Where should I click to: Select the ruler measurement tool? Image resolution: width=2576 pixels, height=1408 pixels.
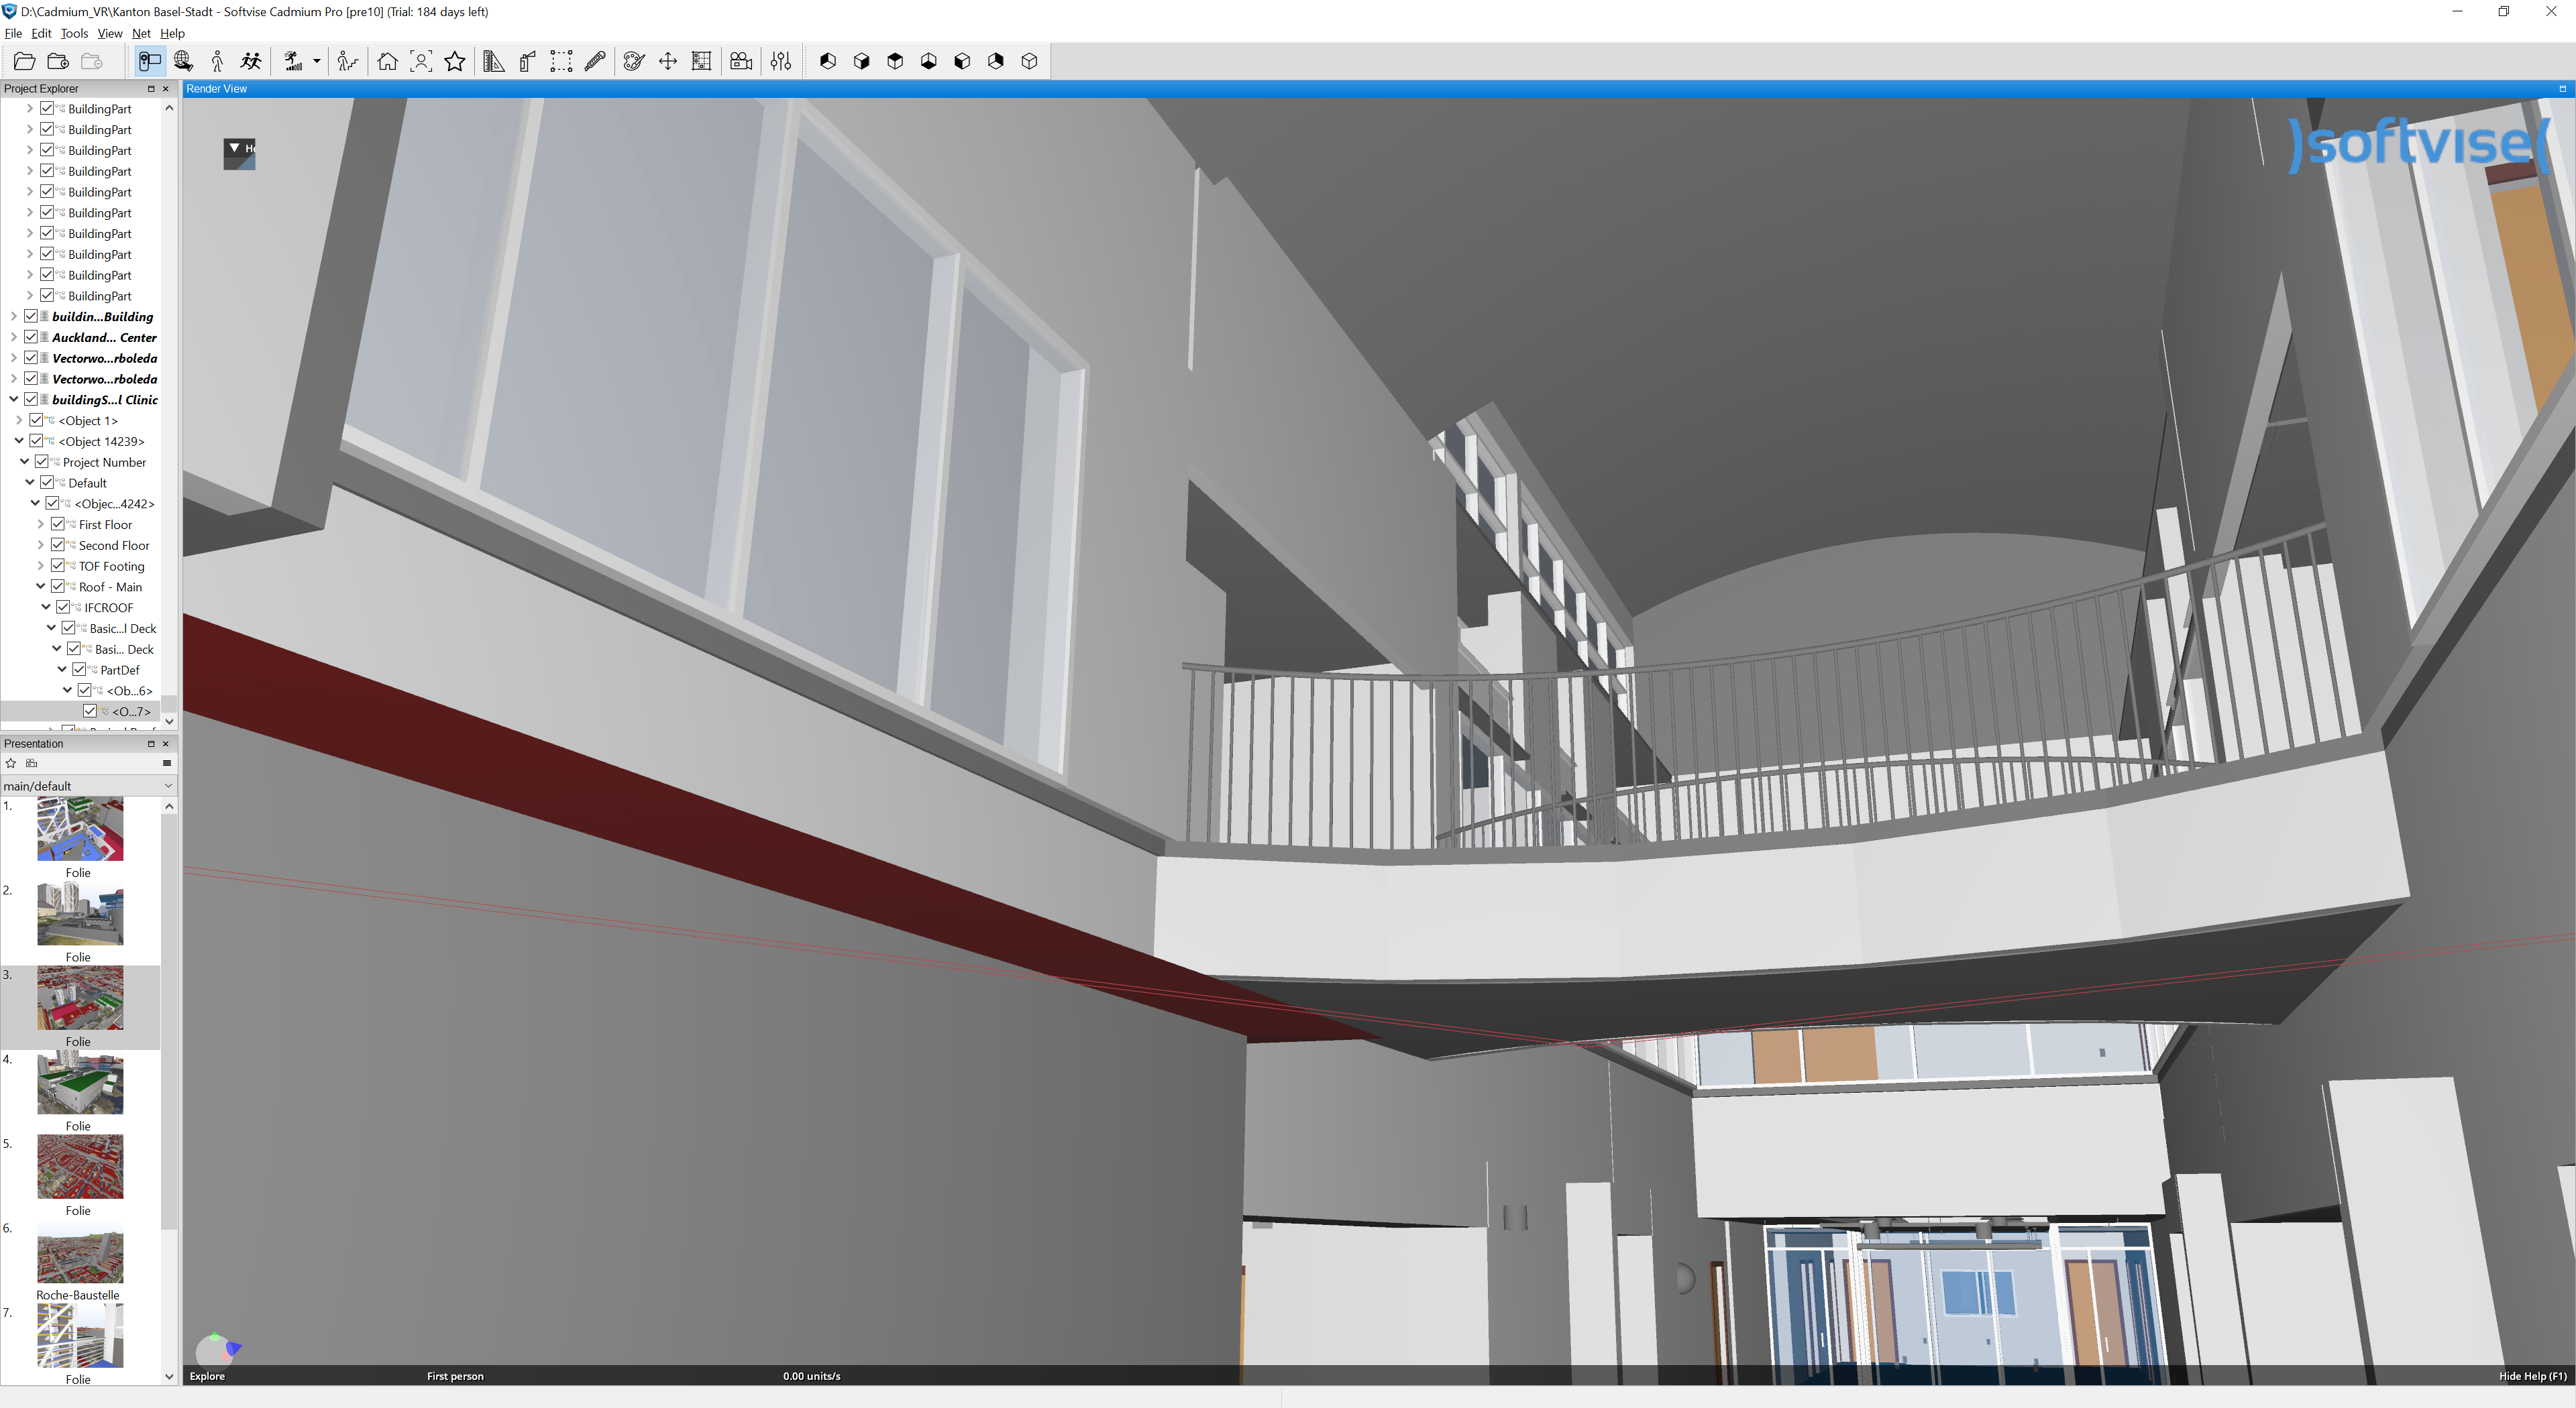click(x=493, y=62)
